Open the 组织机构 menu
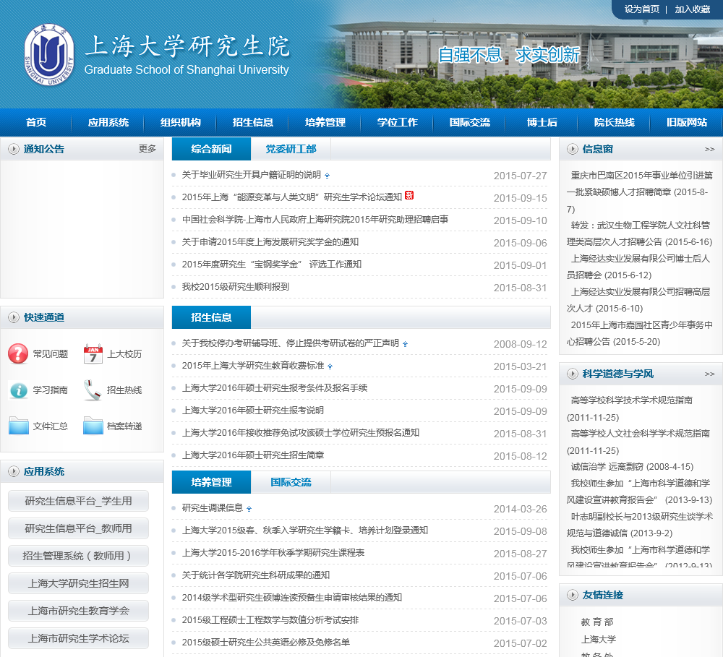 pos(180,122)
